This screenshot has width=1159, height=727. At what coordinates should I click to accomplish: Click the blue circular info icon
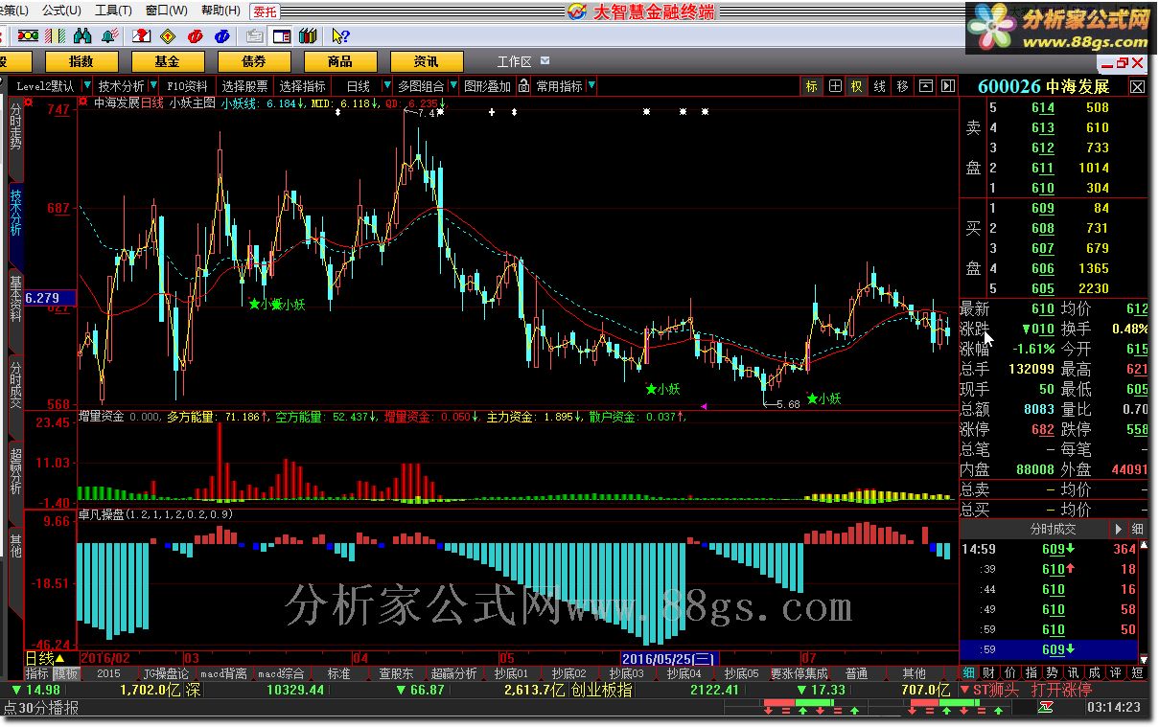[222, 35]
